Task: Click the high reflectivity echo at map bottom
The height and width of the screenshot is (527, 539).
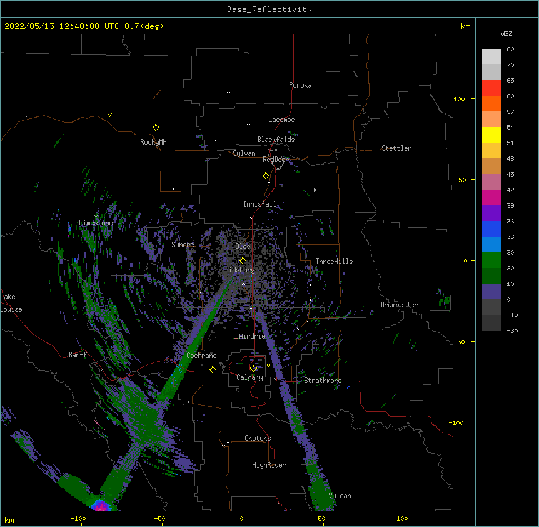Action: click(x=101, y=506)
